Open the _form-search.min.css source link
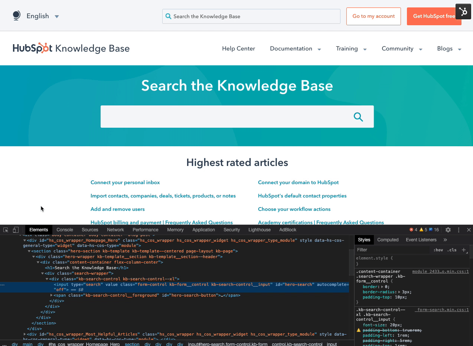 tap(442, 310)
